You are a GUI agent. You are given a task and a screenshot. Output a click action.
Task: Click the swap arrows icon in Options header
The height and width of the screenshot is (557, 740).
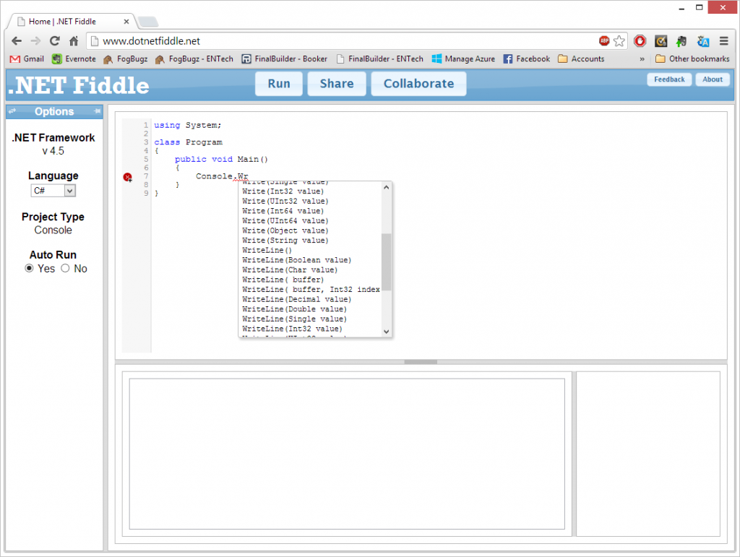click(12, 111)
